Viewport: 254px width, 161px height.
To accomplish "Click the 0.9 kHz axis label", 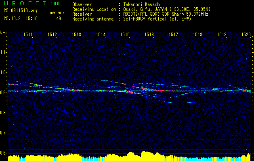I will click(x=3, y=93).
